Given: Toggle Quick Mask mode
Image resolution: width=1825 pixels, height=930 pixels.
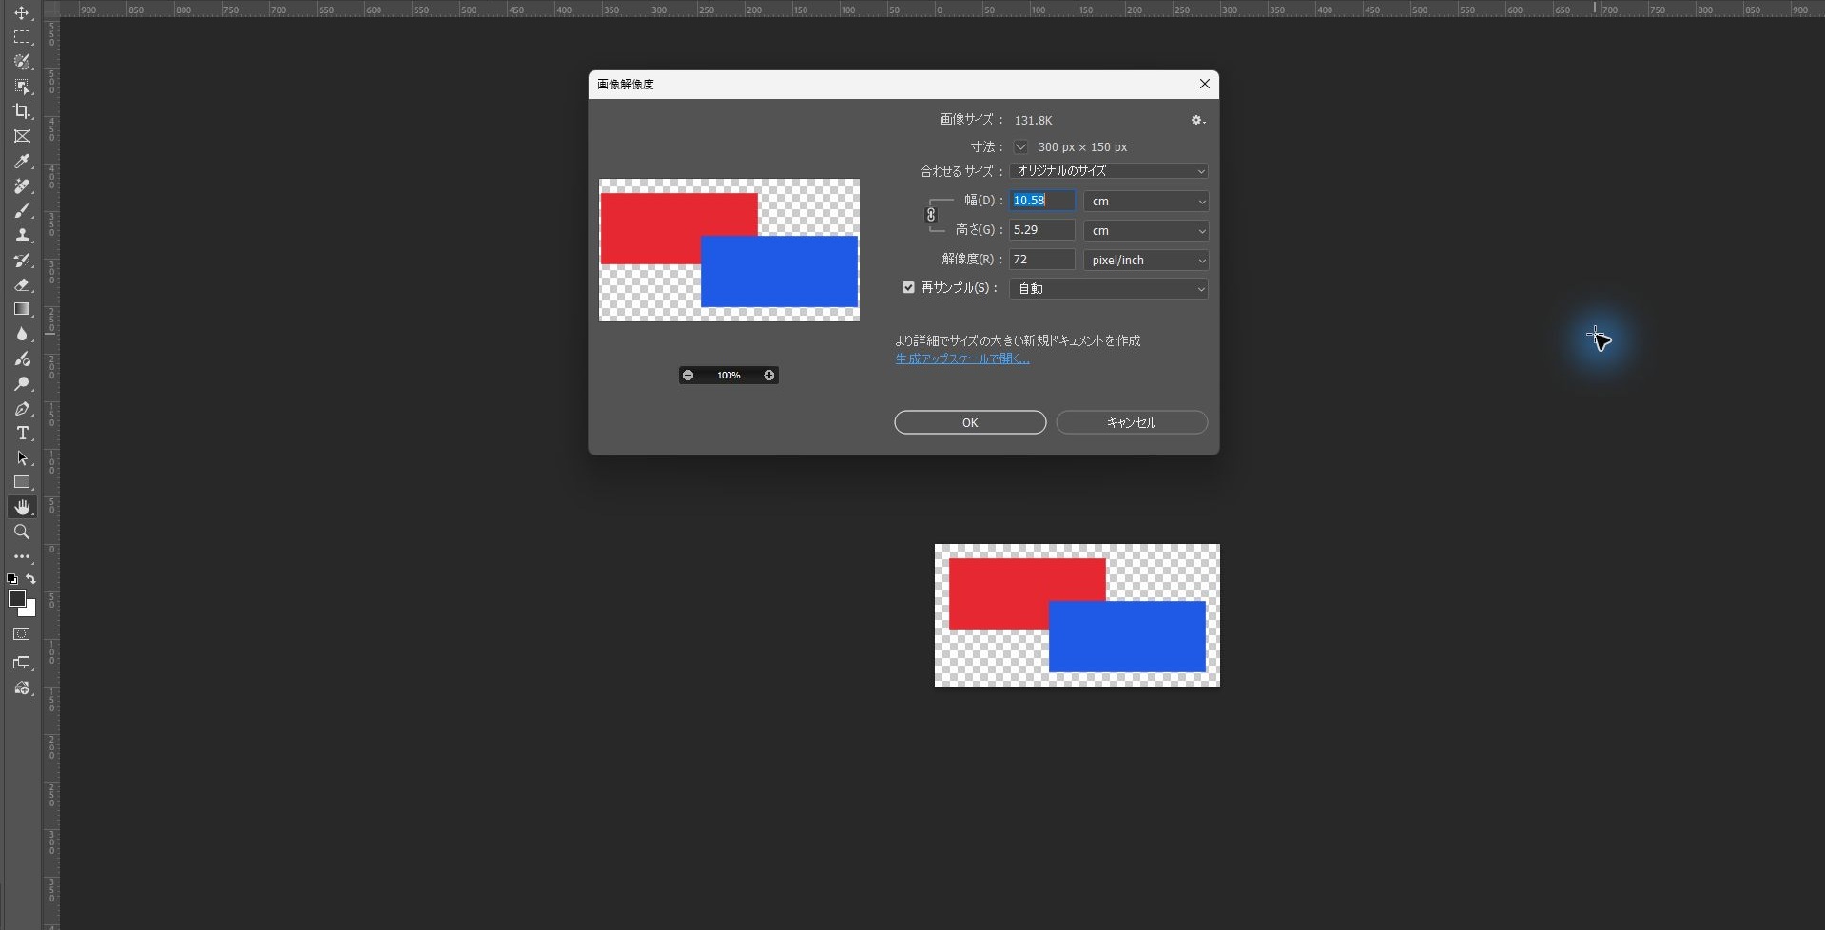Looking at the screenshot, I should click(22, 634).
